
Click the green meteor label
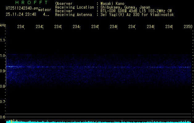pyautogui.click(x=44, y=10)
